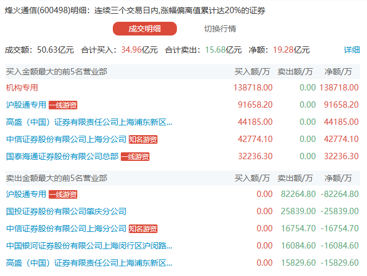Open 国泰海通证券股份有限公司总部 entry

(x=62, y=156)
